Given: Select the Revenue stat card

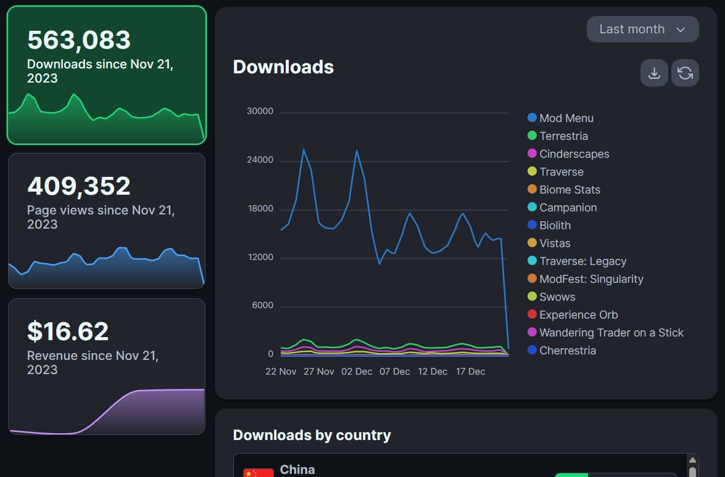Looking at the screenshot, I should pos(106,367).
